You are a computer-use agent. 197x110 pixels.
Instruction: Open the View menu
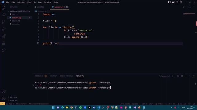tap(29, 2)
